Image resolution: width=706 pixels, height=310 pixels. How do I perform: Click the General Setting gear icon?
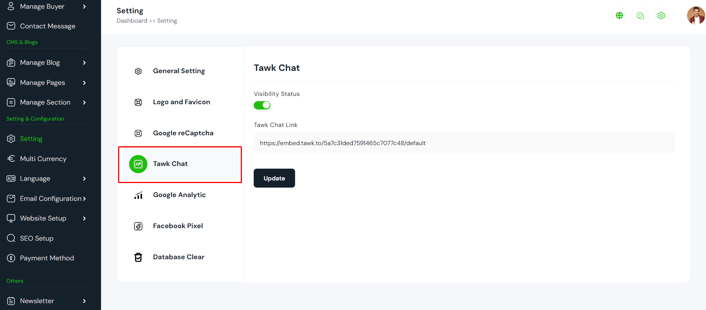138,71
